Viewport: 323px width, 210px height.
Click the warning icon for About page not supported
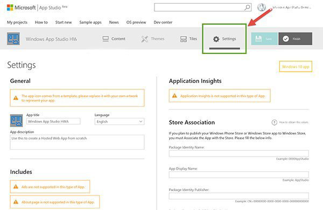(16, 202)
